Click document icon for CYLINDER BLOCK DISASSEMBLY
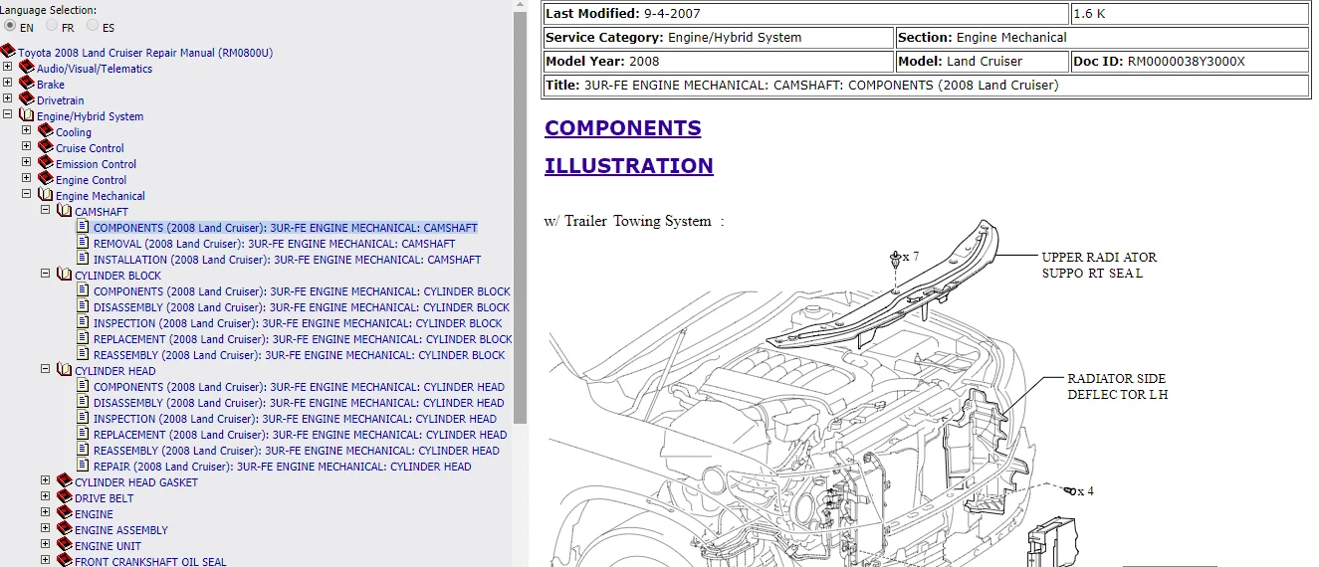Viewport: 1319px width, 567px height. (83, 306)
